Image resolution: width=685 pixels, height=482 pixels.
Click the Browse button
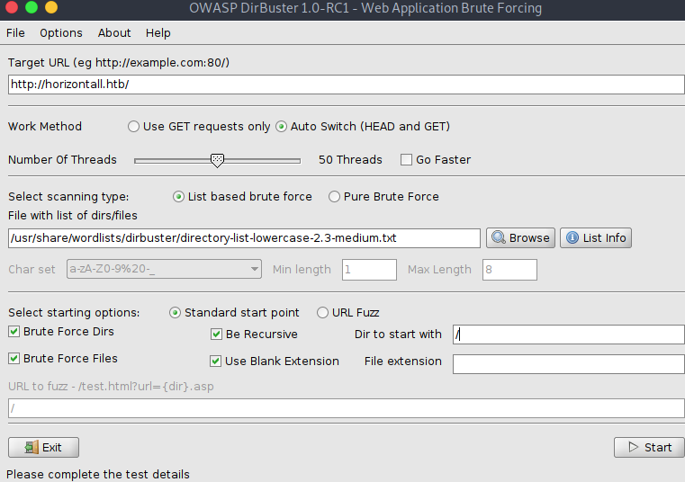coord(520,238)
